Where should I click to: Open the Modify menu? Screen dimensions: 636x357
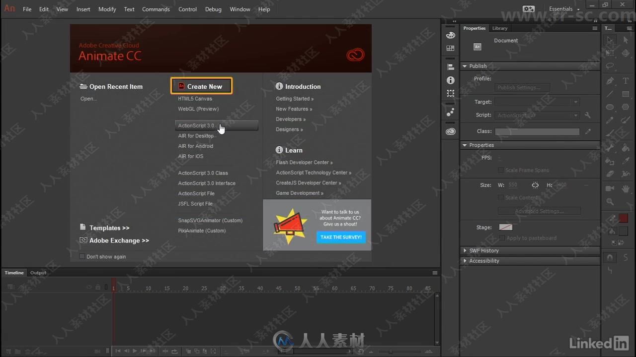pyautogui.click(x=107, y=9)
